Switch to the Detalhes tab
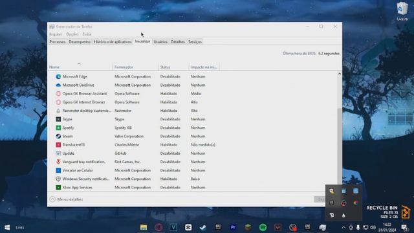 click(178, 41)
